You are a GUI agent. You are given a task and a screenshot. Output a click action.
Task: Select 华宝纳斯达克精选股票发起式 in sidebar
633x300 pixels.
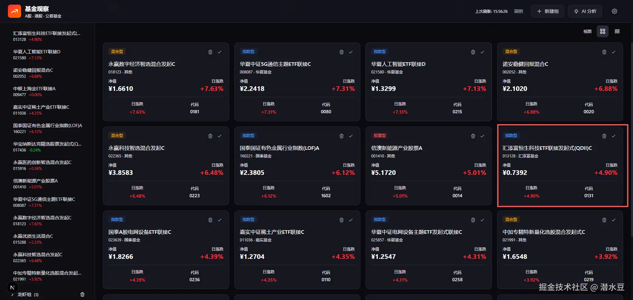click(x=47, y=147)
